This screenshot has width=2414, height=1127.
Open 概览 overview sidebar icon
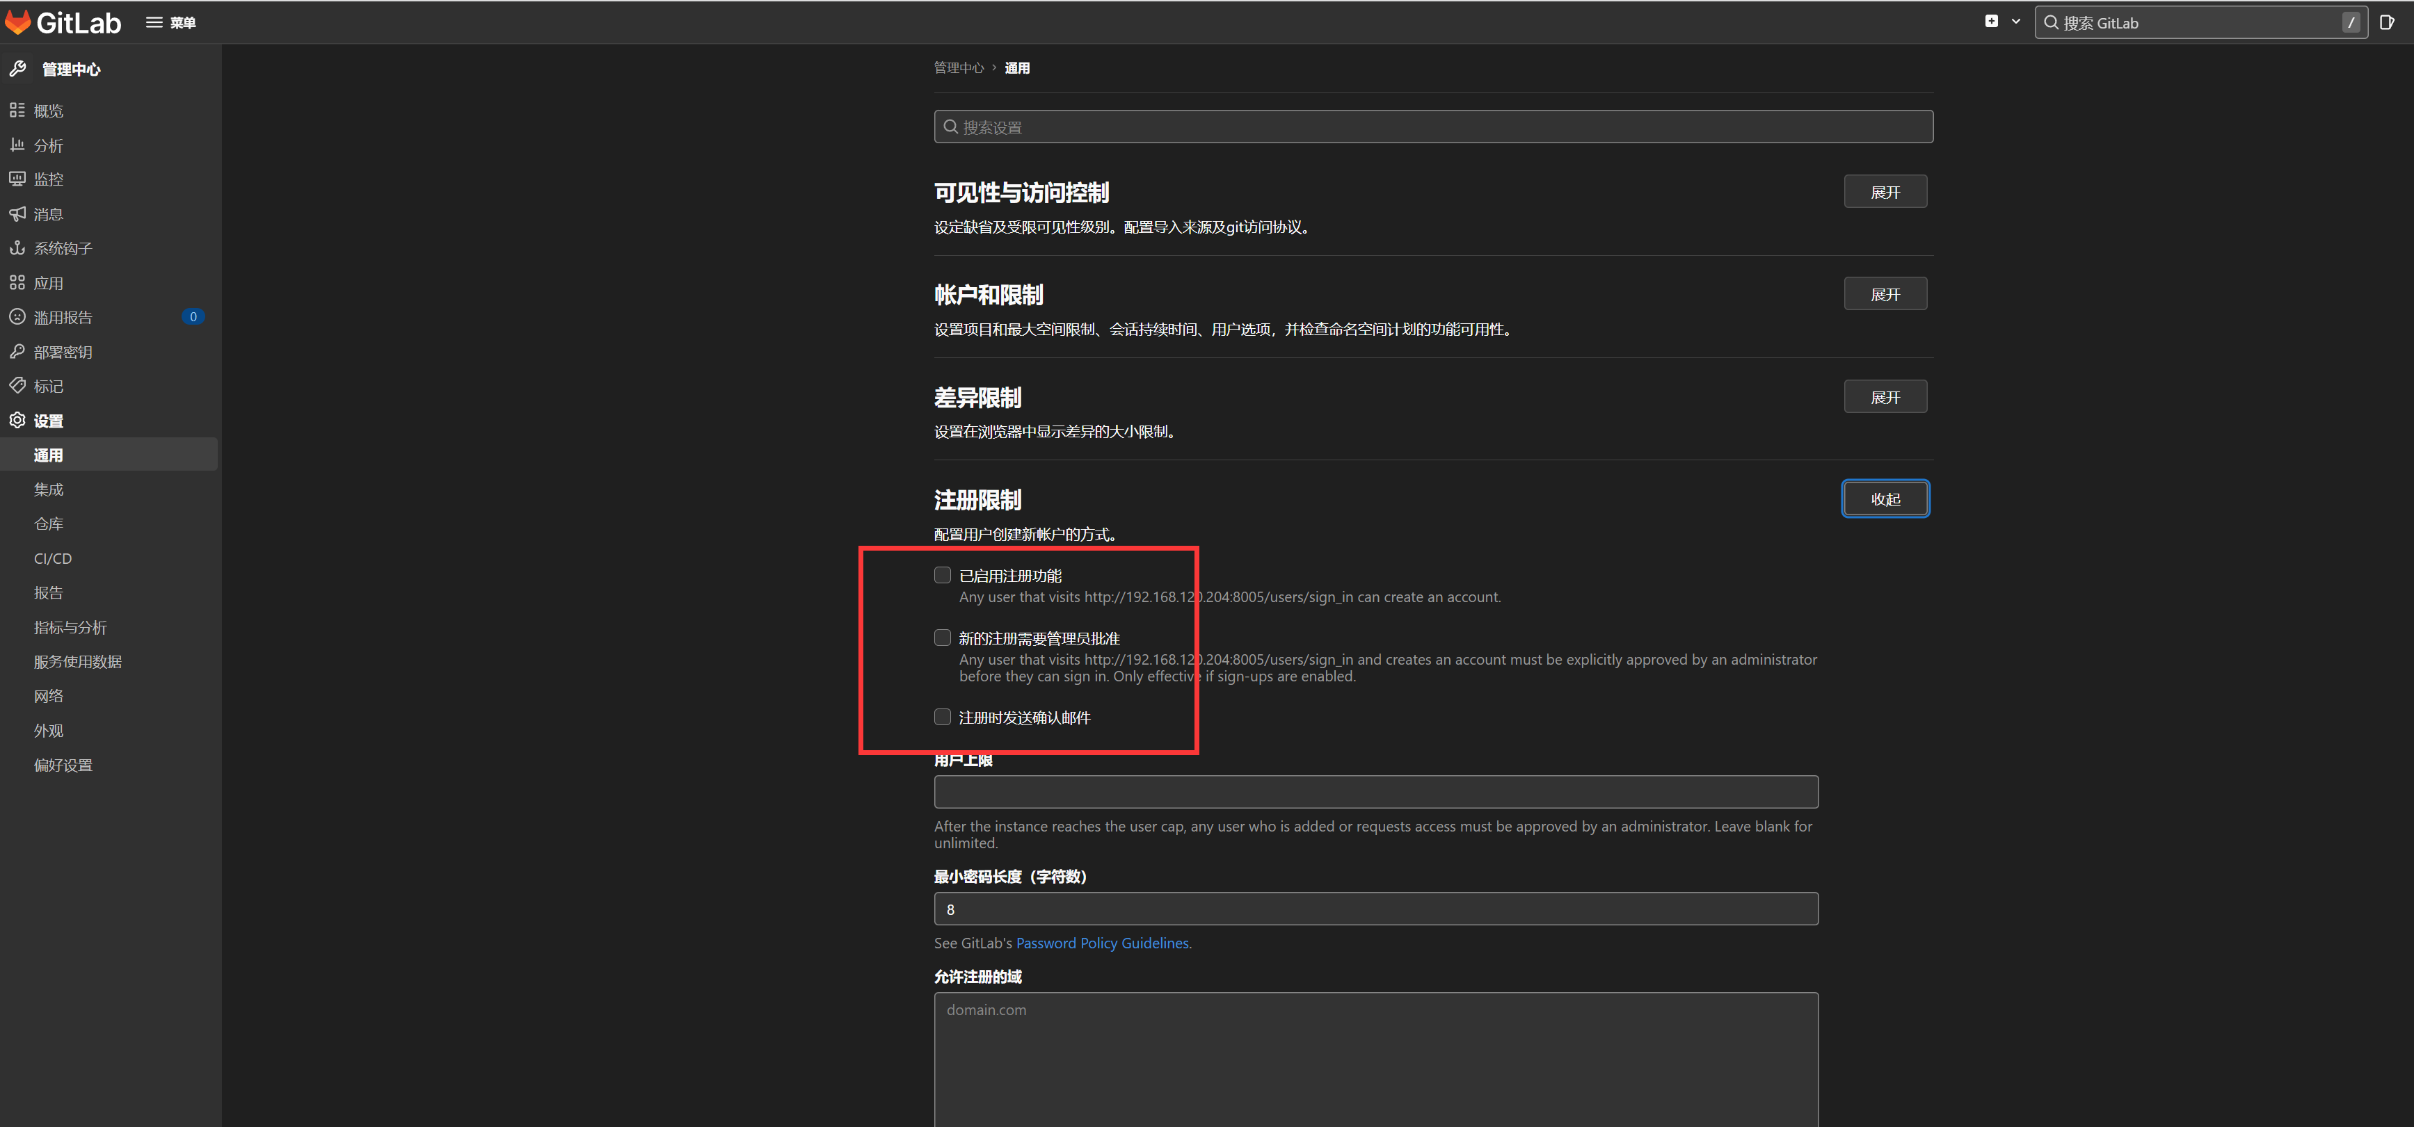click(17, 111)
